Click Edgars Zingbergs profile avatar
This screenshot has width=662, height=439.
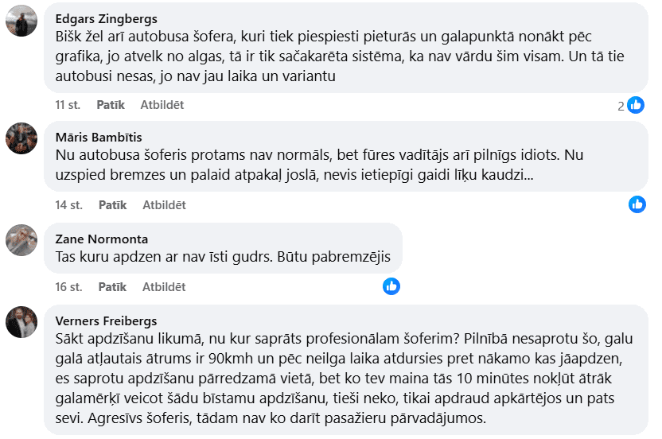point(21,21)
